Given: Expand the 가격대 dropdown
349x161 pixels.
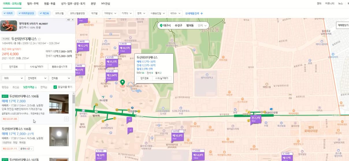Looking at the screenshot, I should click(x=127, y=13).
